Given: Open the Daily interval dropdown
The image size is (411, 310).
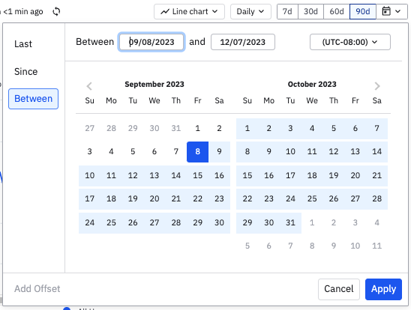Looking at the screenshot, I should coord(250,11).
